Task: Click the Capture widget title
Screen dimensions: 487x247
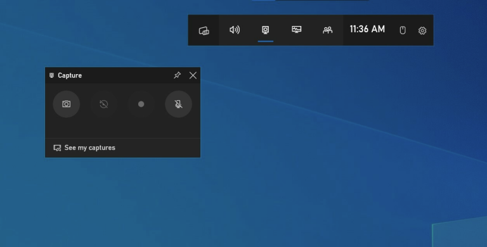Action: pyautogui.click(x=70, y=75)
